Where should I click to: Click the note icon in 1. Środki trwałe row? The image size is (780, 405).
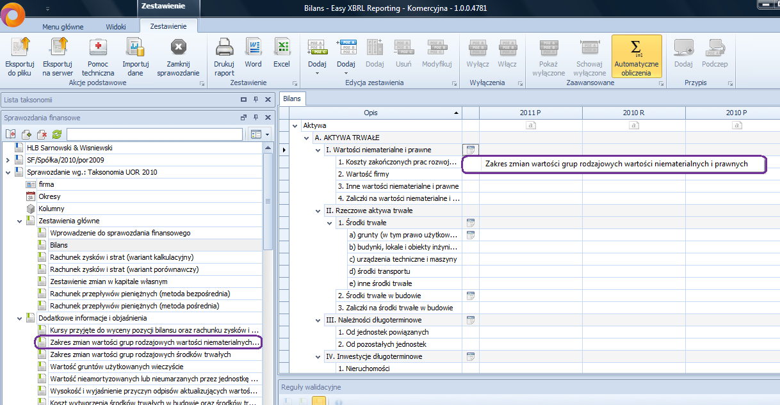[471, 223]
